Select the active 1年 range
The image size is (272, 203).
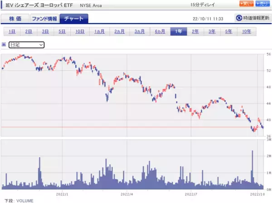(x=179, y=32)
